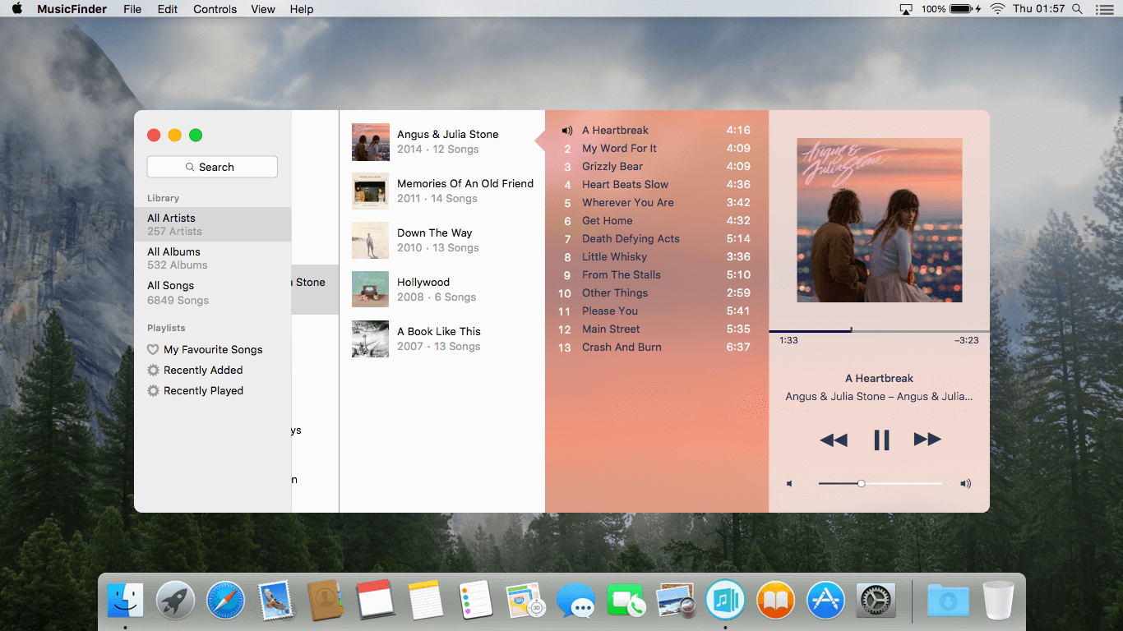This screenshot has width=1123, height=631.
Task: Click the now-playing speaker icon beside A Heartbreak
Action: tap(566, 131)
